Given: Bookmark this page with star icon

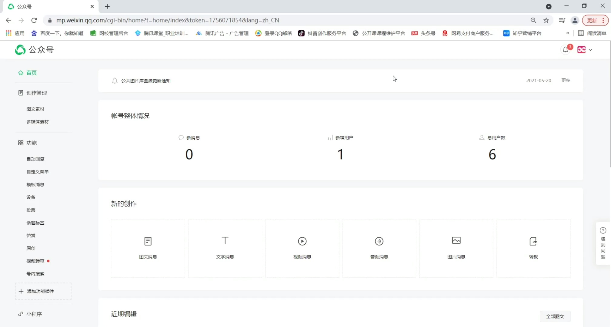Looking at the screenshot, I should (x=546, y=20).
